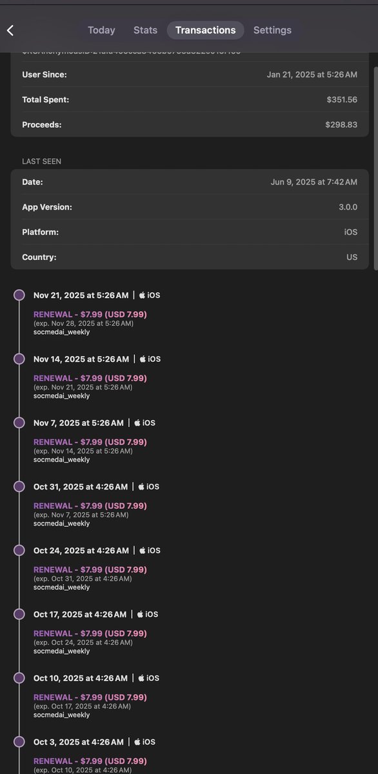Open the Stats tab
The height and width of the screenshot is (774, 378).
[145, 30]
